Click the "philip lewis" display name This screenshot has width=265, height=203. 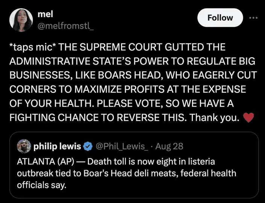click(x=58, y=146)
